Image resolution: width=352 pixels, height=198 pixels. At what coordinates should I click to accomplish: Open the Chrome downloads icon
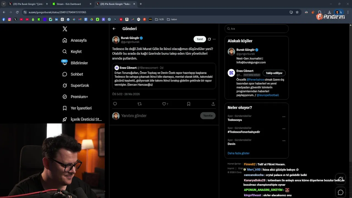click(x=329, y=12)
